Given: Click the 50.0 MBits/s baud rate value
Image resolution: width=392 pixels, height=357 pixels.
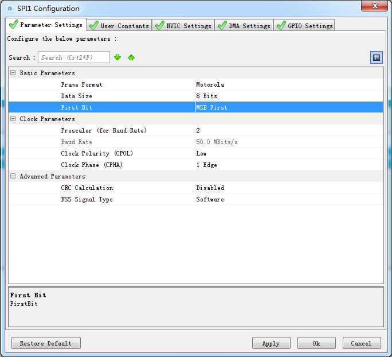Looking at the screenshot, I should tap(217, 142).
